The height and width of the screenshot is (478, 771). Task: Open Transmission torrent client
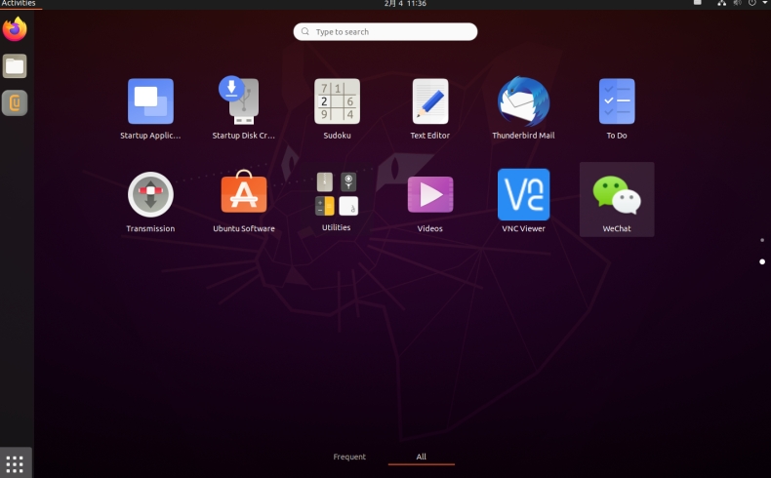(x=150, y=195)
